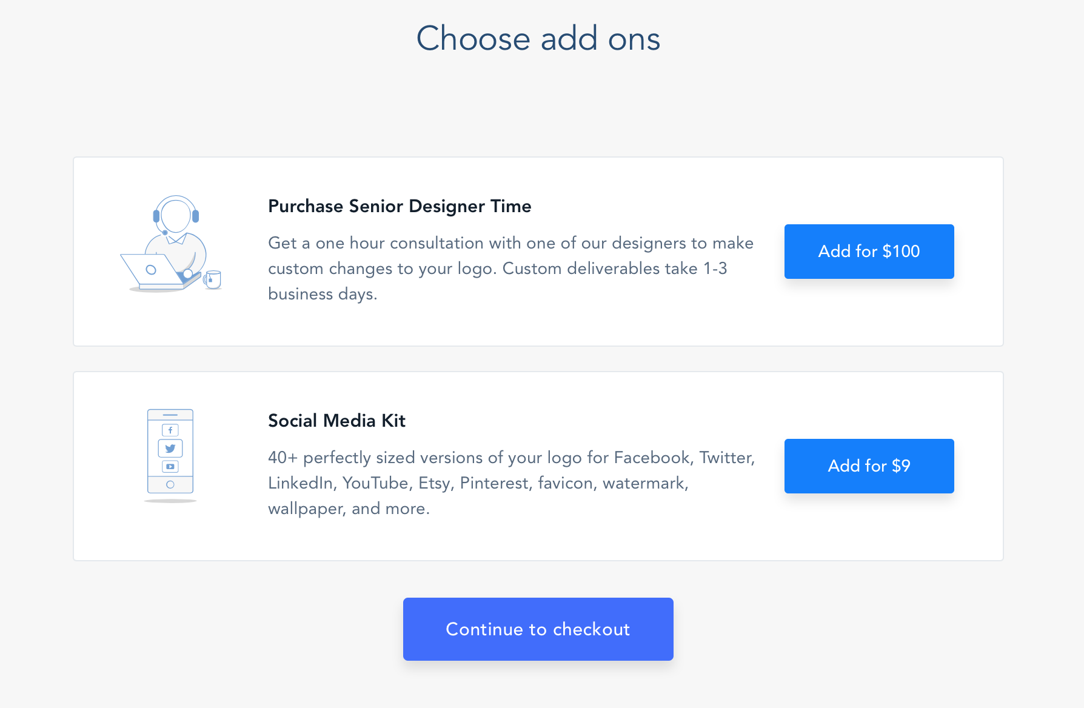Click the Add for $100 button
1084x708 pixels.
[x=869, y=252]
